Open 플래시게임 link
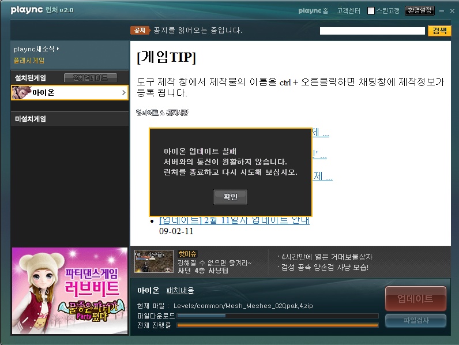The width and height of the screenshot is (459, 345). click(x=29, y=61)
